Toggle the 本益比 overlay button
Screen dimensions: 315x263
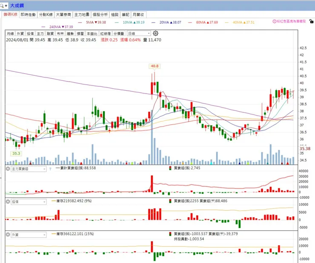(x=92, y=34)
